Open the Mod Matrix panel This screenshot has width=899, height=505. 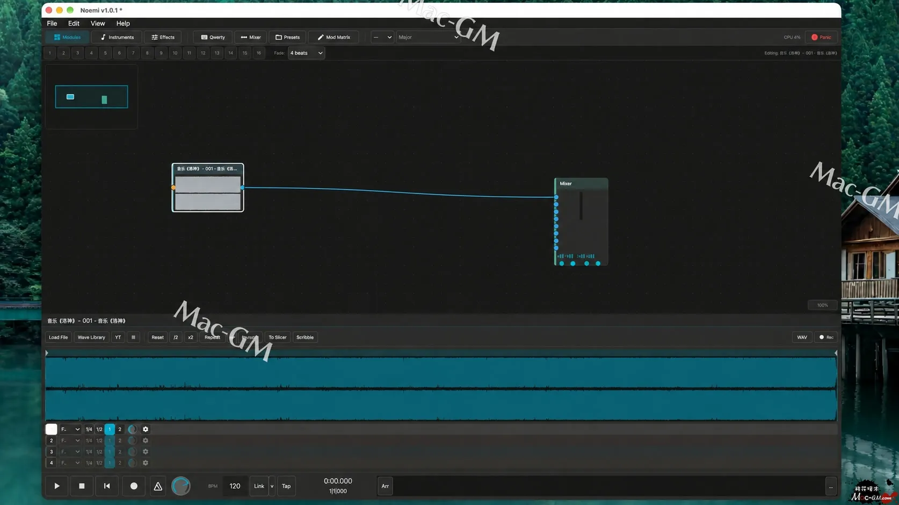334,37
